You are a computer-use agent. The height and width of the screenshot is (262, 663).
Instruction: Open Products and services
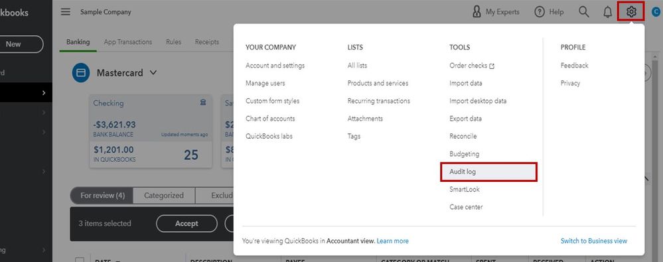[378, 84]
